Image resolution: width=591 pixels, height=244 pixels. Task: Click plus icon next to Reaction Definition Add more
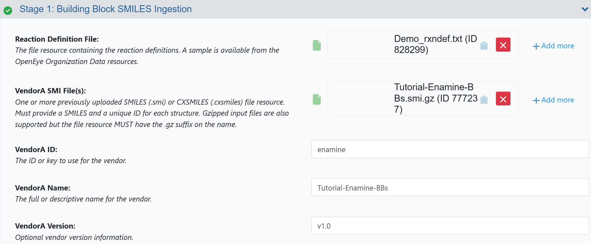(x=536, y=46)
